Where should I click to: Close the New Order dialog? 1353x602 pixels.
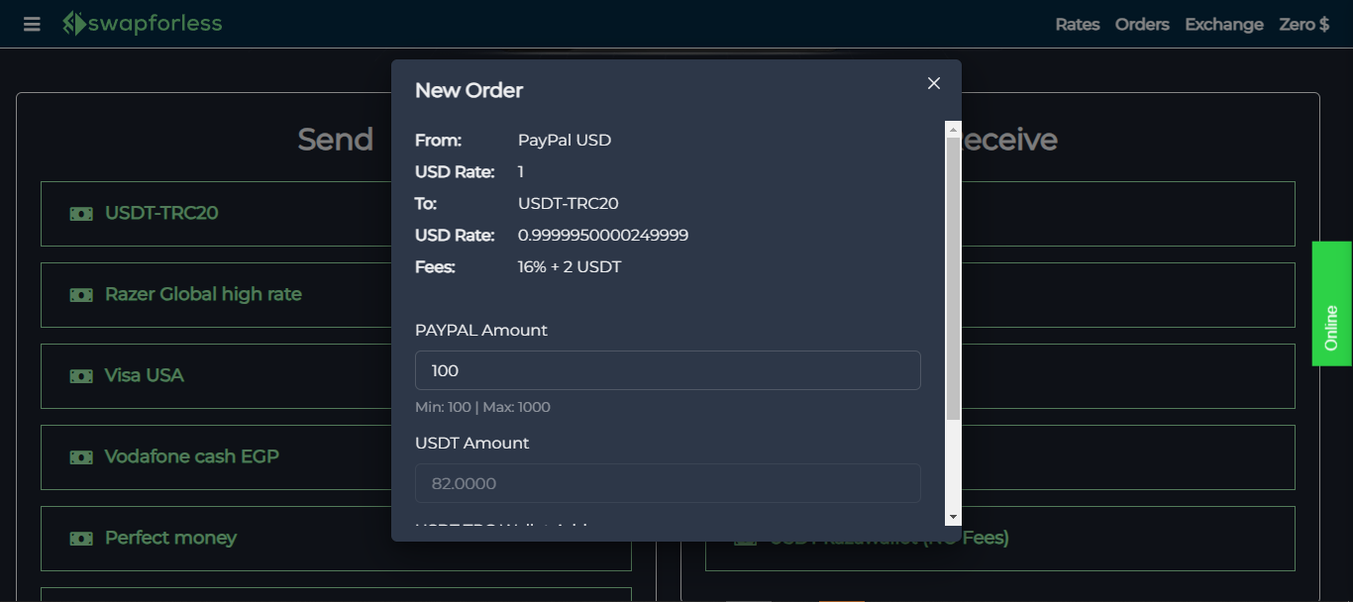pyautogui.click(x=933, y=83)
